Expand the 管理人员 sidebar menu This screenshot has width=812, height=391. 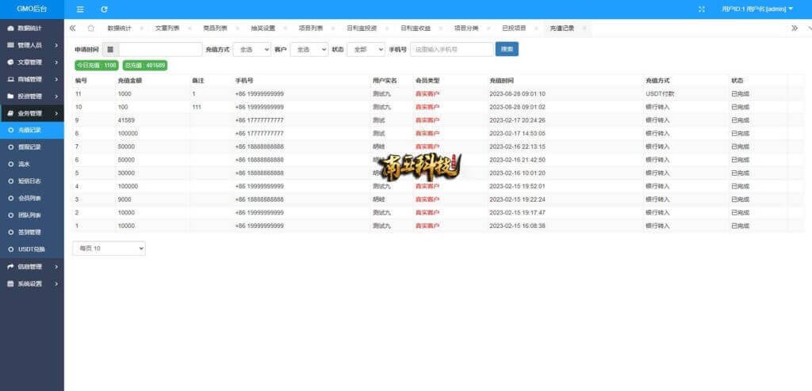coord(32,45)
